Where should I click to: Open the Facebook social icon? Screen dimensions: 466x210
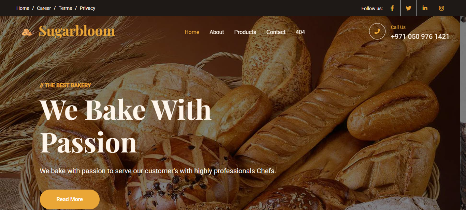392,8
